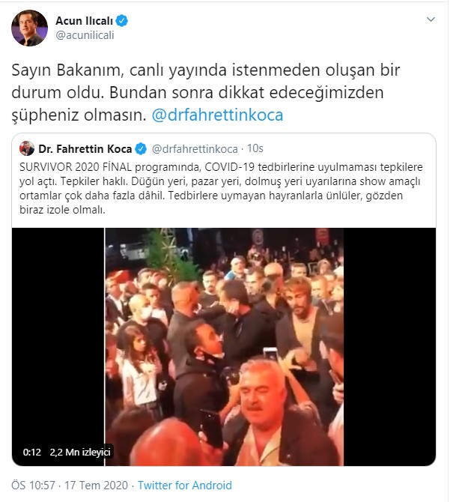Play the embedded crowd video
This screenshot has width=450, height=502.
point(224,347)
